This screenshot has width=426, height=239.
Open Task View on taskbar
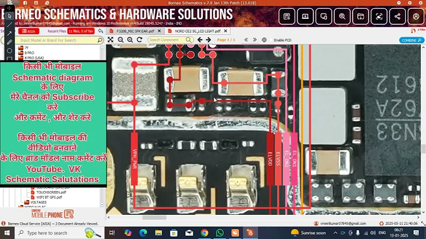(112, 232)
